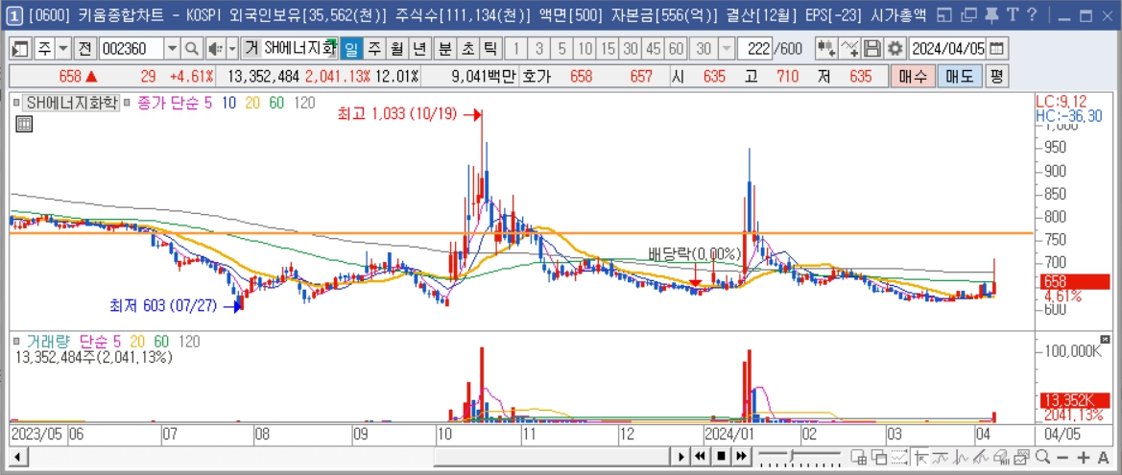The image size is (1122, 475).
Task: Click the overlapping windows chart icon
Action: pyautogui.click(x=879, y=457)
